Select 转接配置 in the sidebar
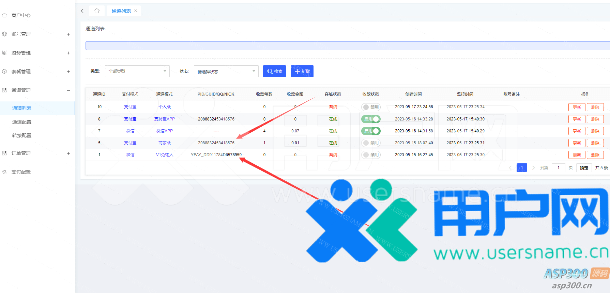 pyautogui.click(x=22, y=135)
